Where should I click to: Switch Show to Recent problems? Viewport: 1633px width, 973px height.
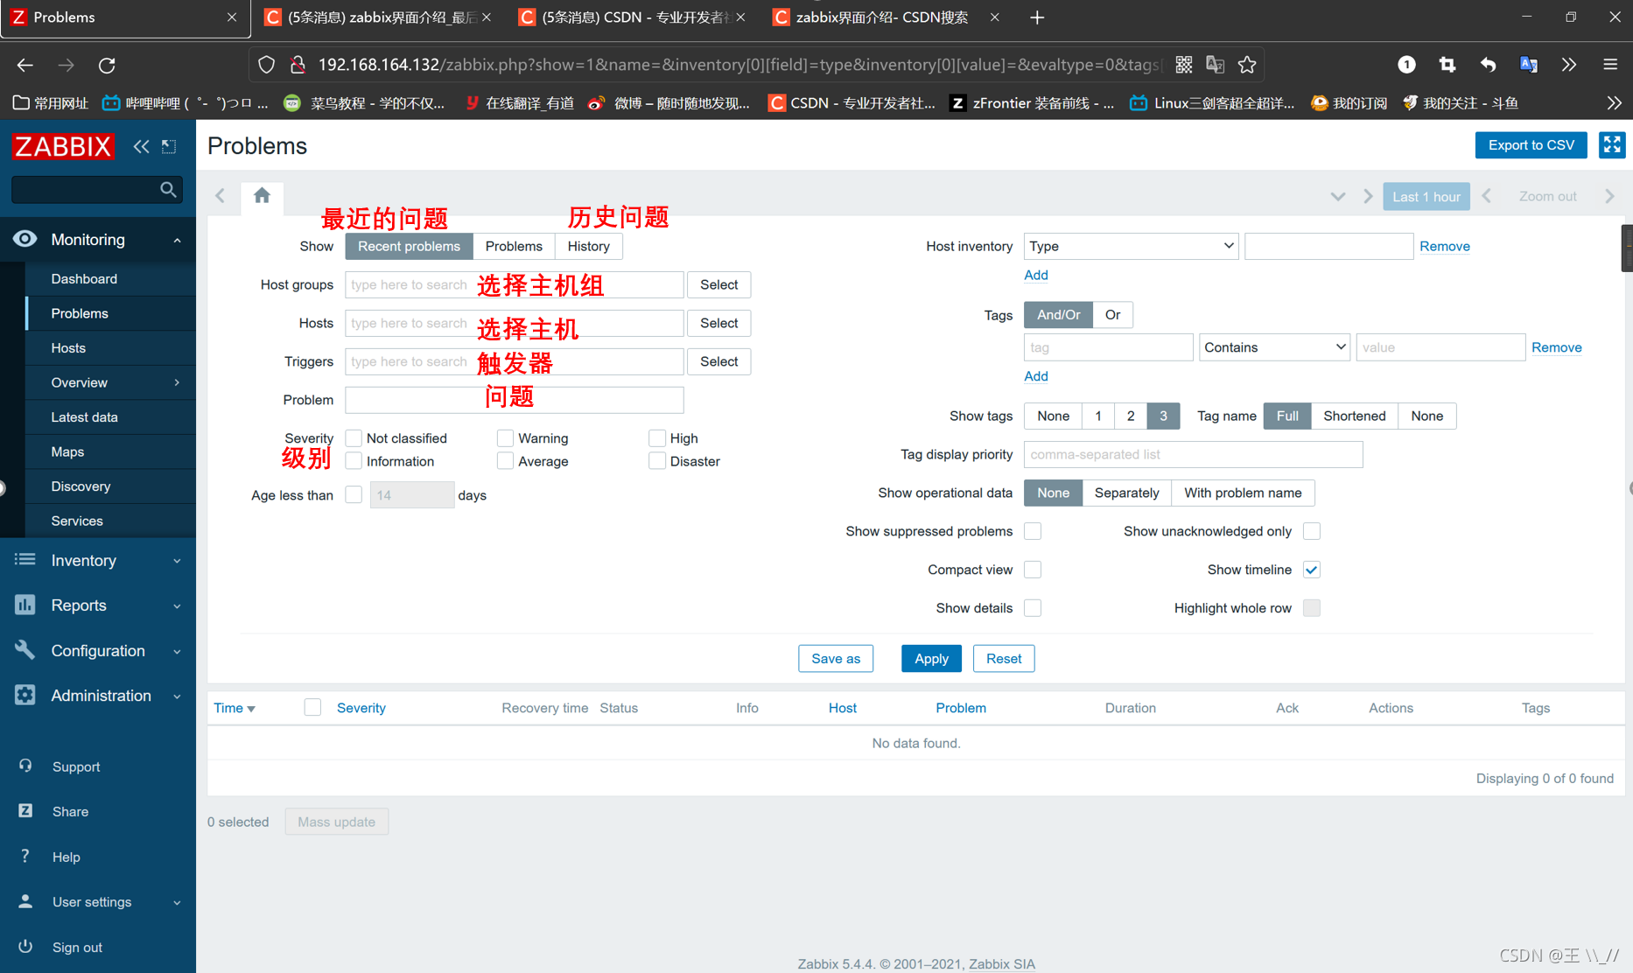(x=409, y=246)
